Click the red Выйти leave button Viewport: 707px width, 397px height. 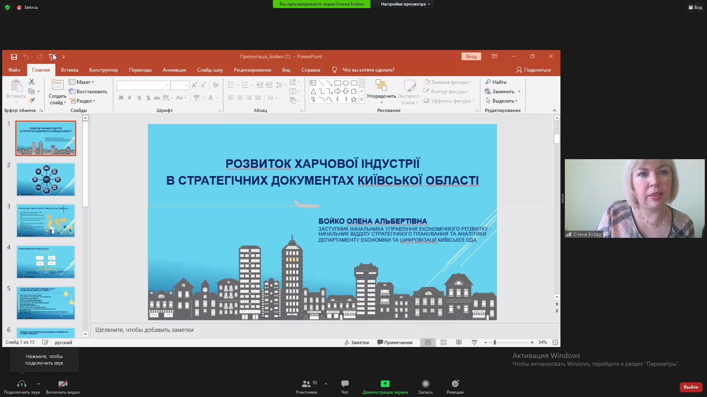click(x=690, y=387)
